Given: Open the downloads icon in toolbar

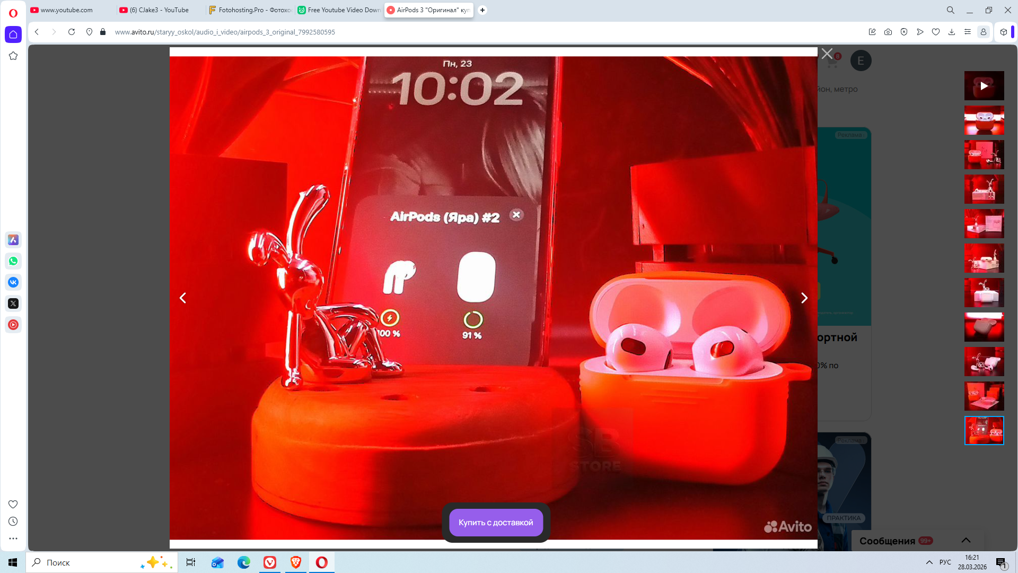Looking at the screenshot, I should tap(952, 32).
